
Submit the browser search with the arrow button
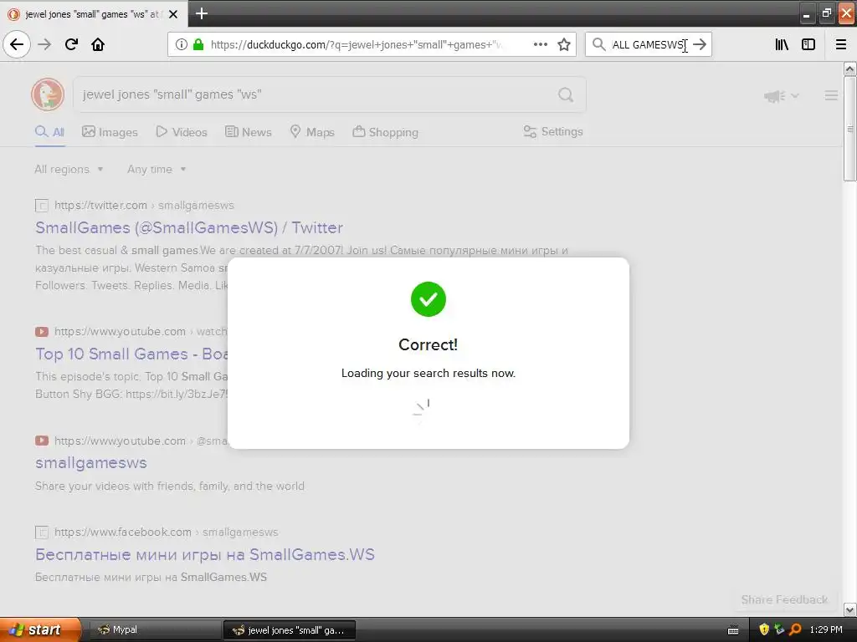pos(700,44)
